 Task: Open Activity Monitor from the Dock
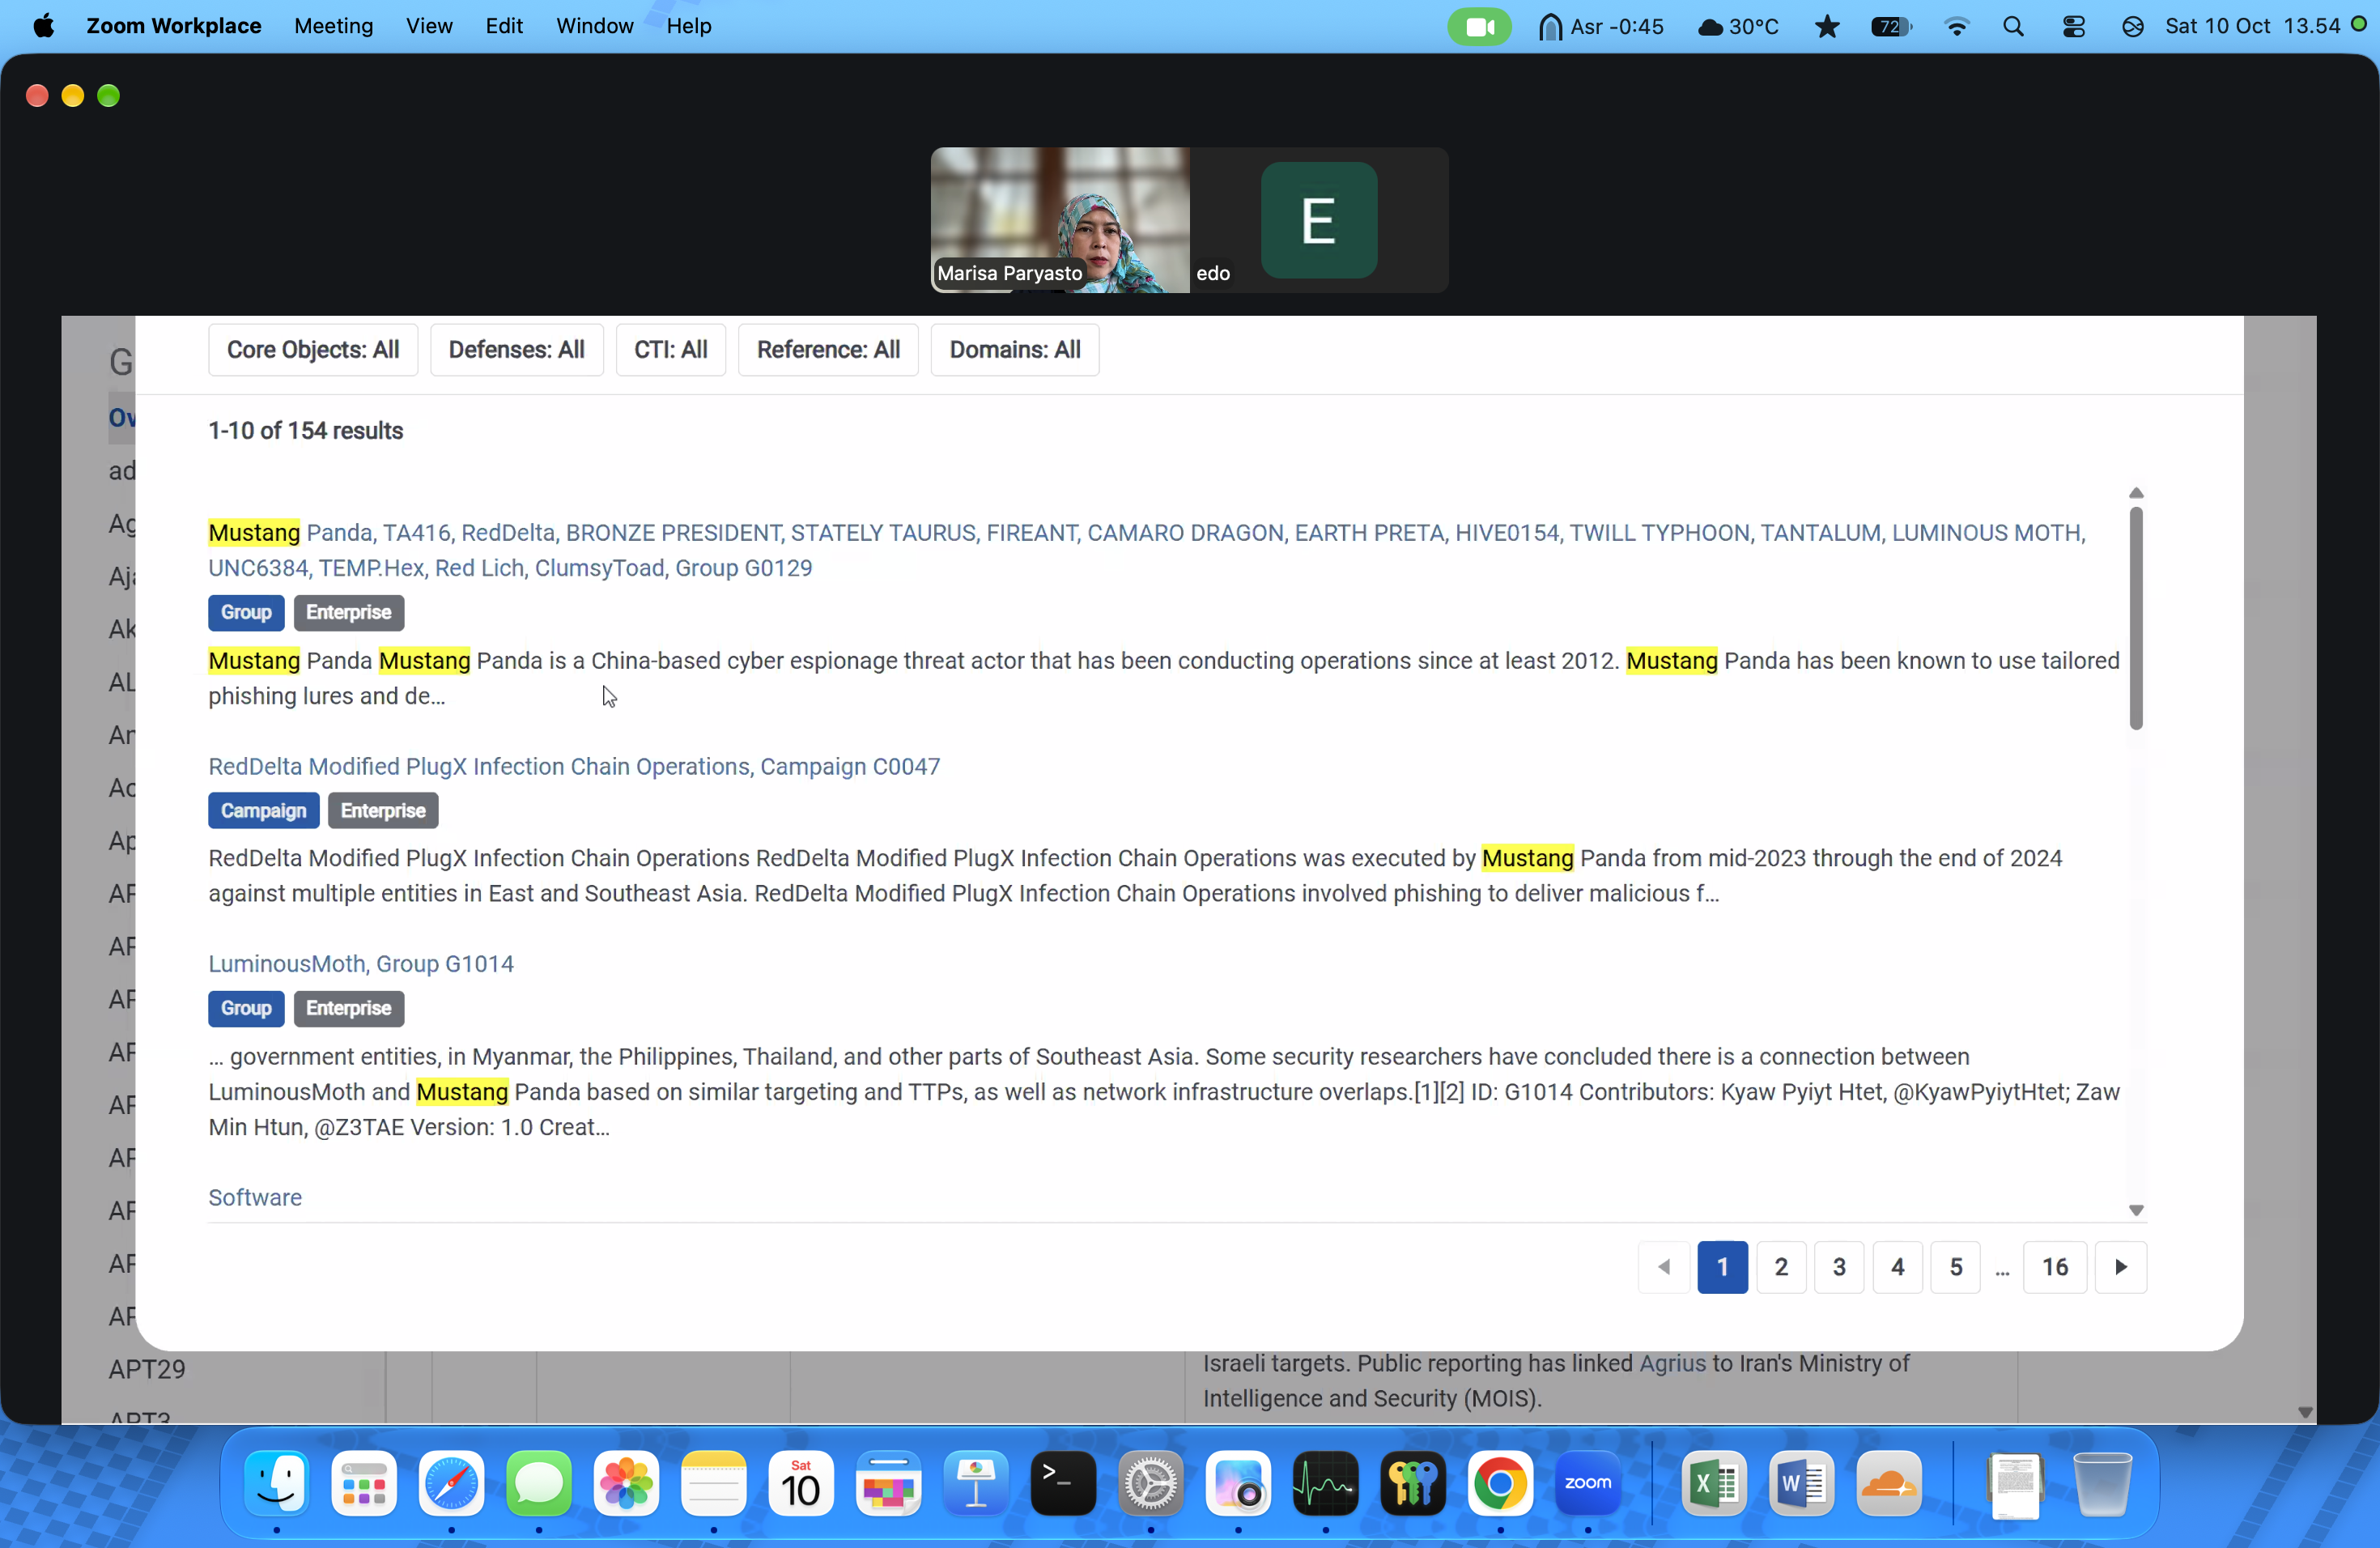click(1325, 1483)
